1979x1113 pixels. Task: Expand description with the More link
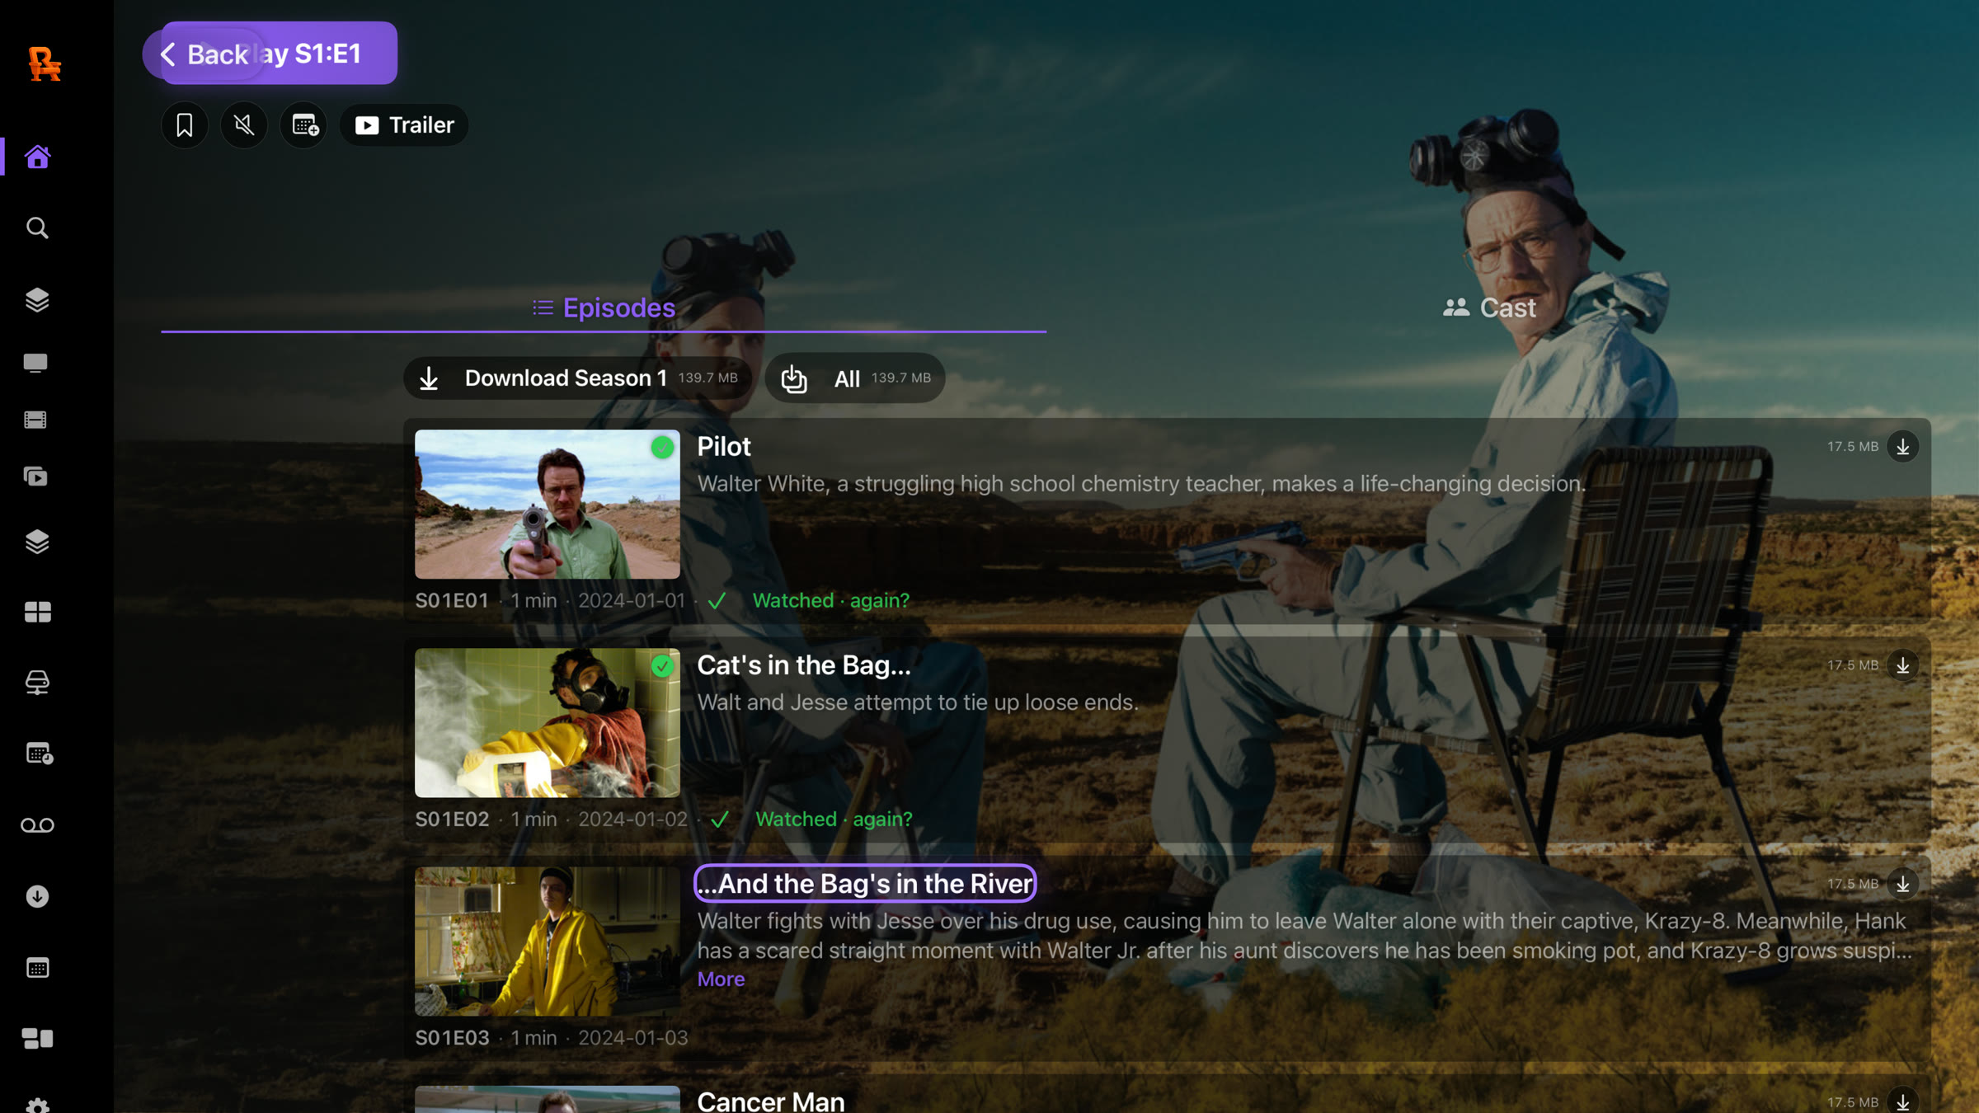point(721,979)
